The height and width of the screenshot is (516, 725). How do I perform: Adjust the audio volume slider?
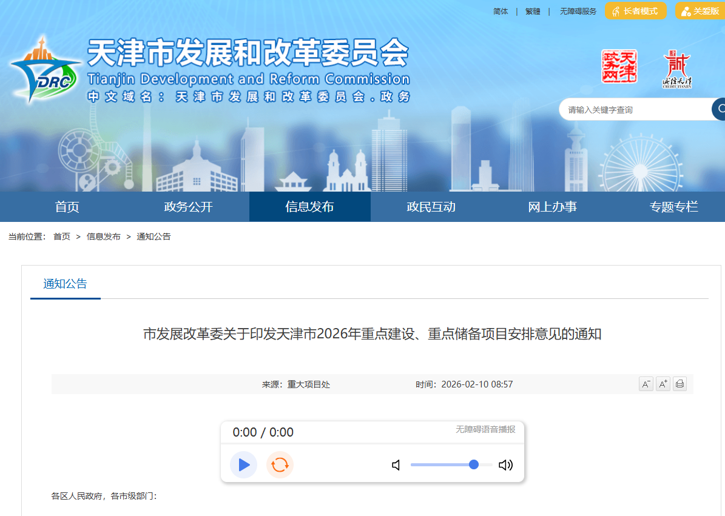451,464
